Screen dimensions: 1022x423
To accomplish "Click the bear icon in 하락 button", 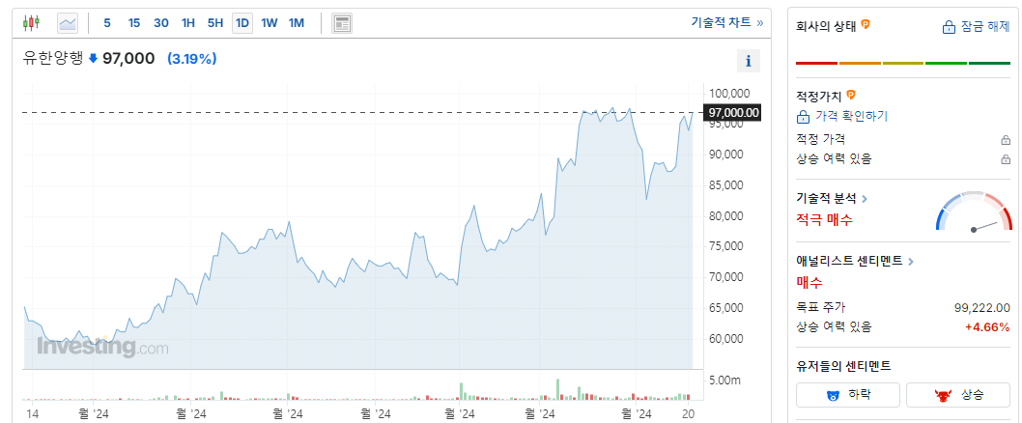I will click(833, 395).
